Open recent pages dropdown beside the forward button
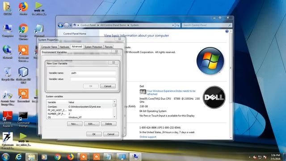 coord(71,25)
